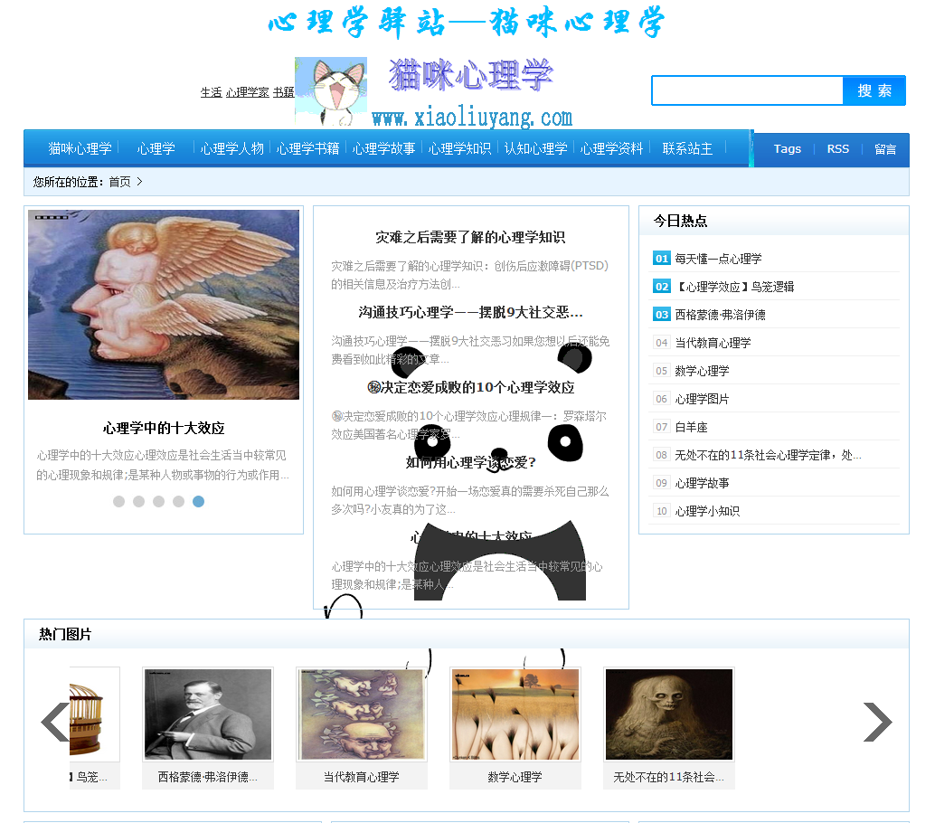Select the active fifth slideshow dot
Viewport: 935px width, 823px height.
[x=199, y=502]
